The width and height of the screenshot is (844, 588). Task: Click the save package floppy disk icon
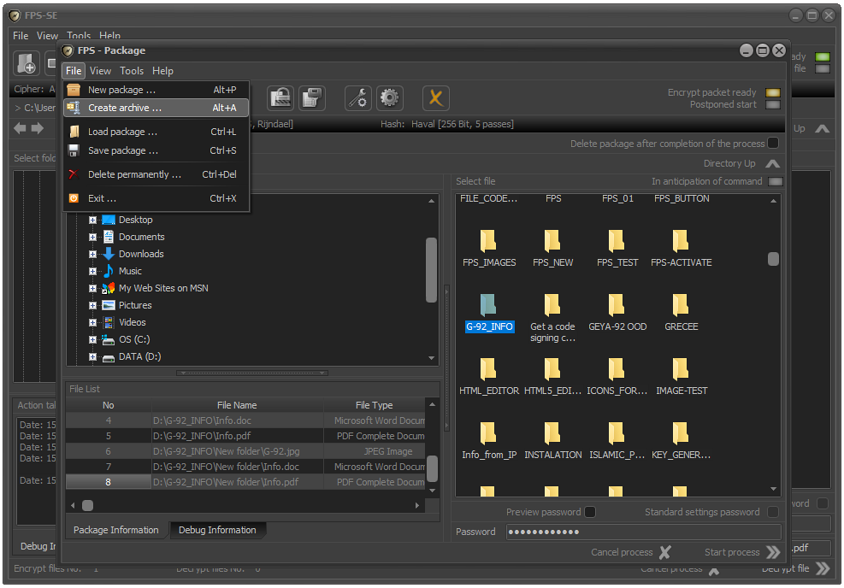[312, 98]
